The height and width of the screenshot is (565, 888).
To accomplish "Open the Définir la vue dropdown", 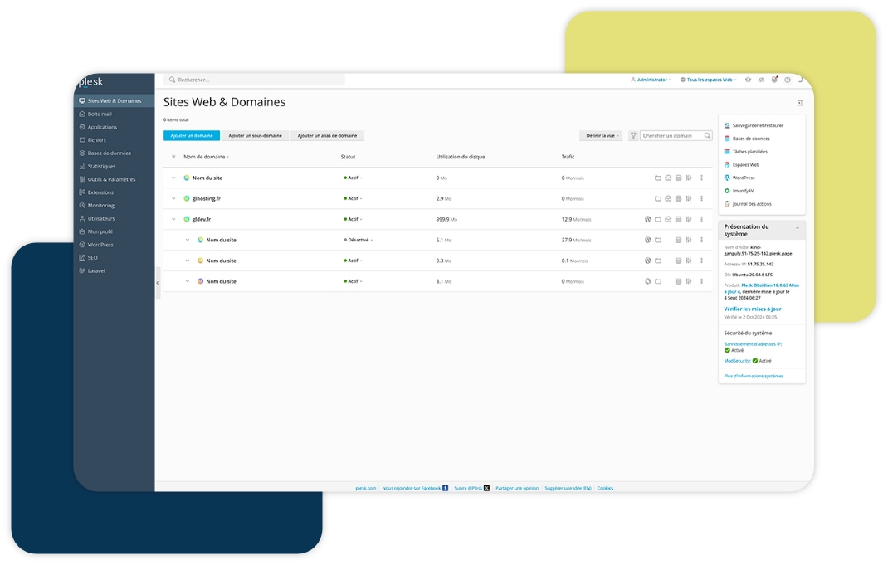I will pos(600,135).
